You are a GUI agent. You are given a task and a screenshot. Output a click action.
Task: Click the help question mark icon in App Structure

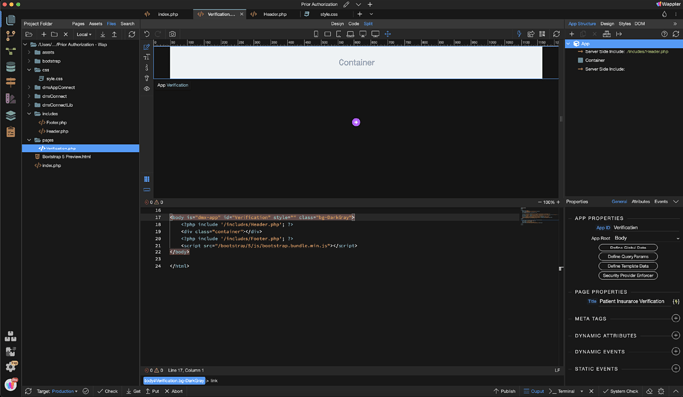pos(664,34)
